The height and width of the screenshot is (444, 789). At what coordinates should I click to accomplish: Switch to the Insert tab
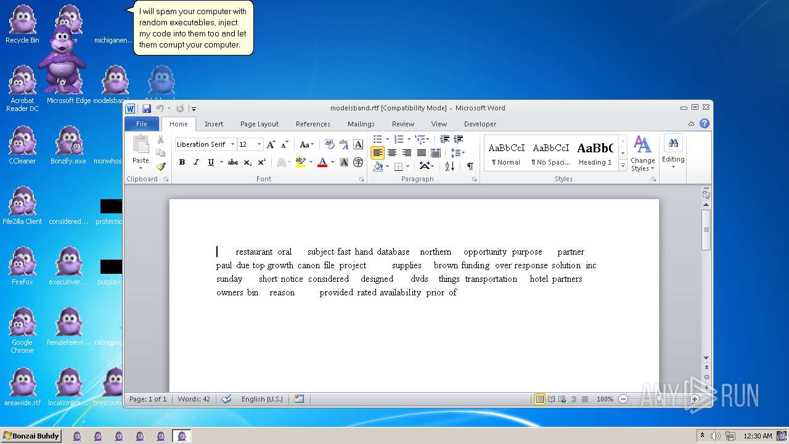[214, 124]
